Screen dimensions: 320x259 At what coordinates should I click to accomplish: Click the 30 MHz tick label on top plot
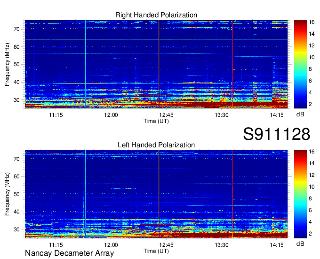click(x=16, y=100)
